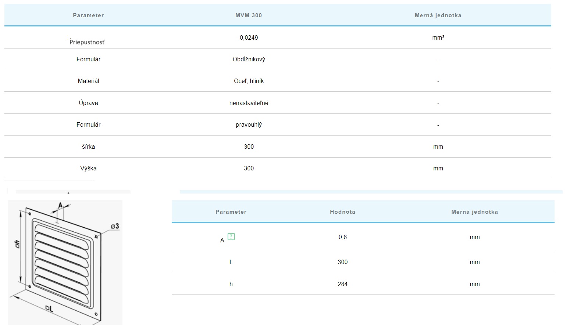Click the Hodnota column header

pos(342,212)
